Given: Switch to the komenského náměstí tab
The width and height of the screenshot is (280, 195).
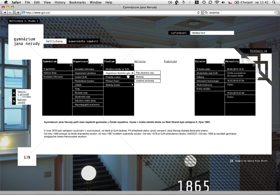Looking at the screenshot, I should [84, 41].
